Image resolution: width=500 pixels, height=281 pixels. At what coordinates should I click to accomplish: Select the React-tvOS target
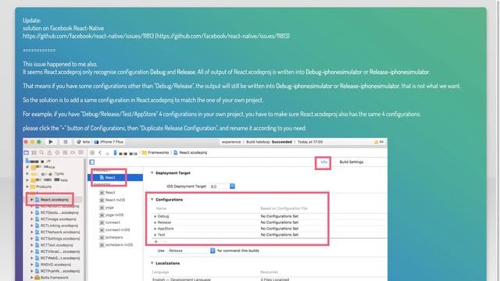point(115,200)
